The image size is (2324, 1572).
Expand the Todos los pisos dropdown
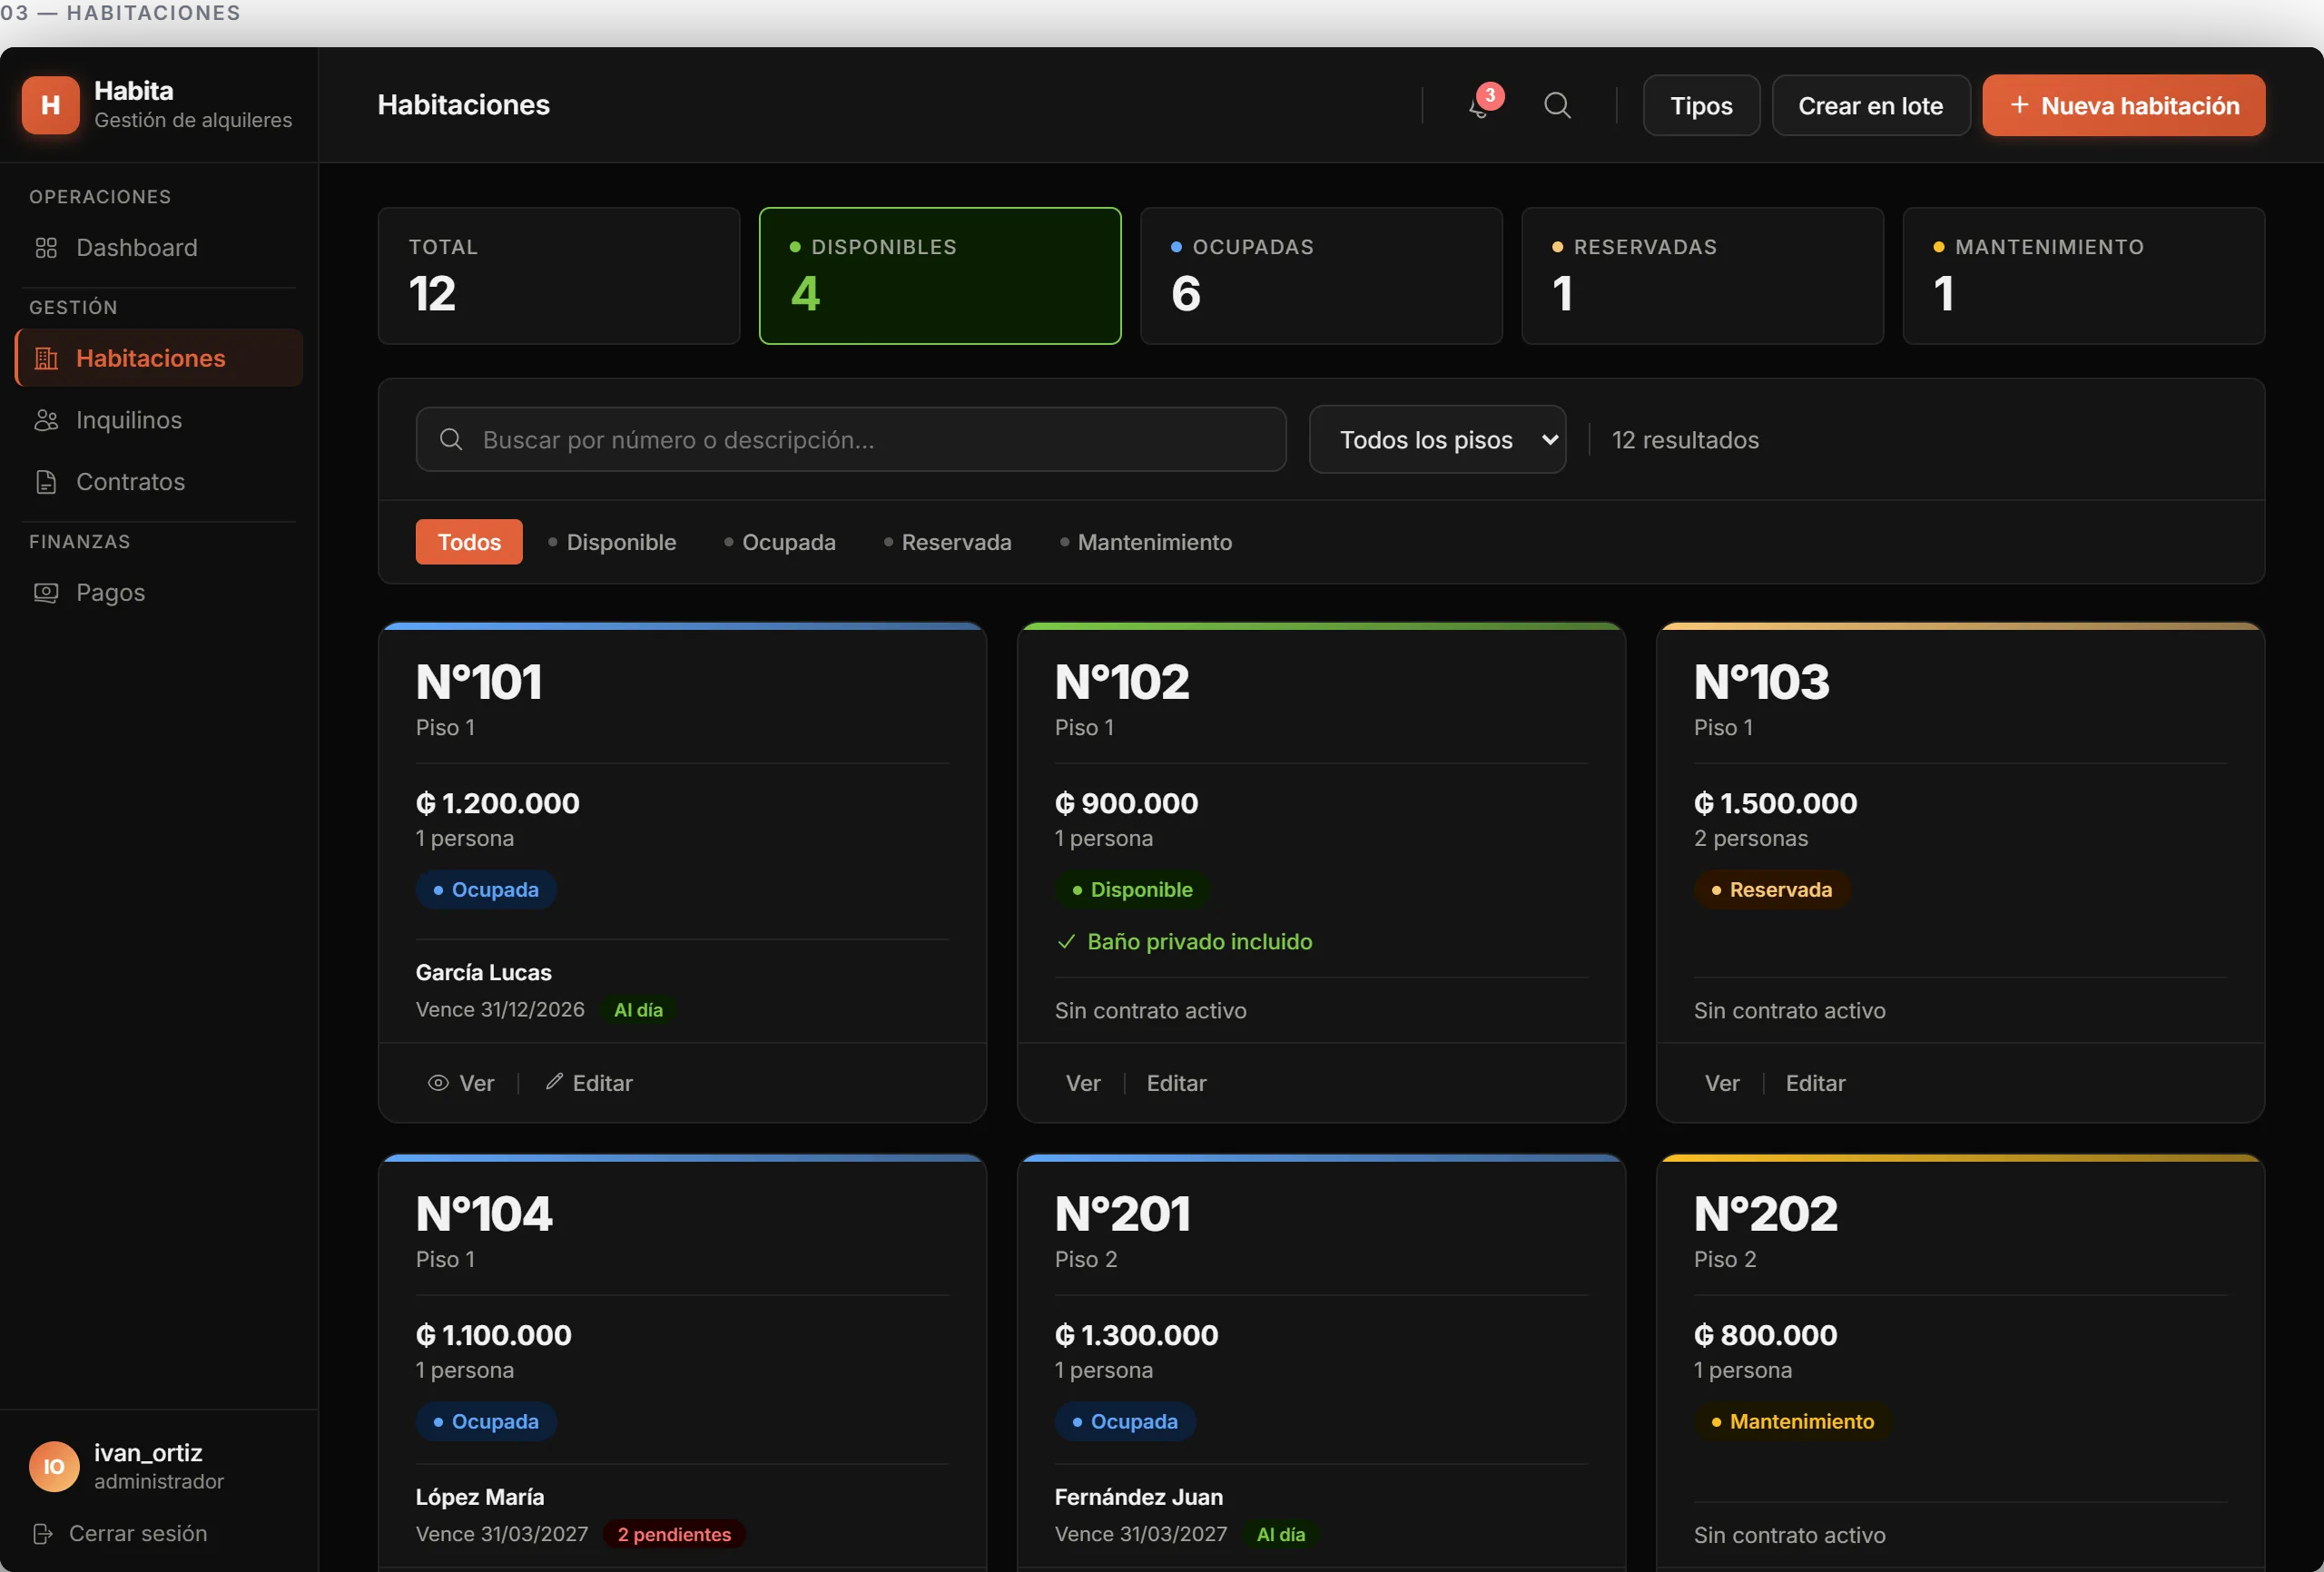click(x=1437, y=440)
